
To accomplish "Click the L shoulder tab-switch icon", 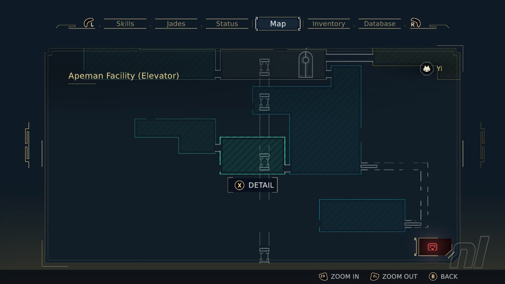I will pyautogui.click(x=89, y=23).
